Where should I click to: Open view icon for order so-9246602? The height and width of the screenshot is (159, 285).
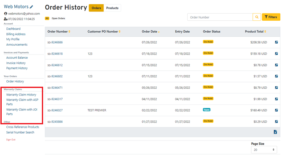coord(276,76)
